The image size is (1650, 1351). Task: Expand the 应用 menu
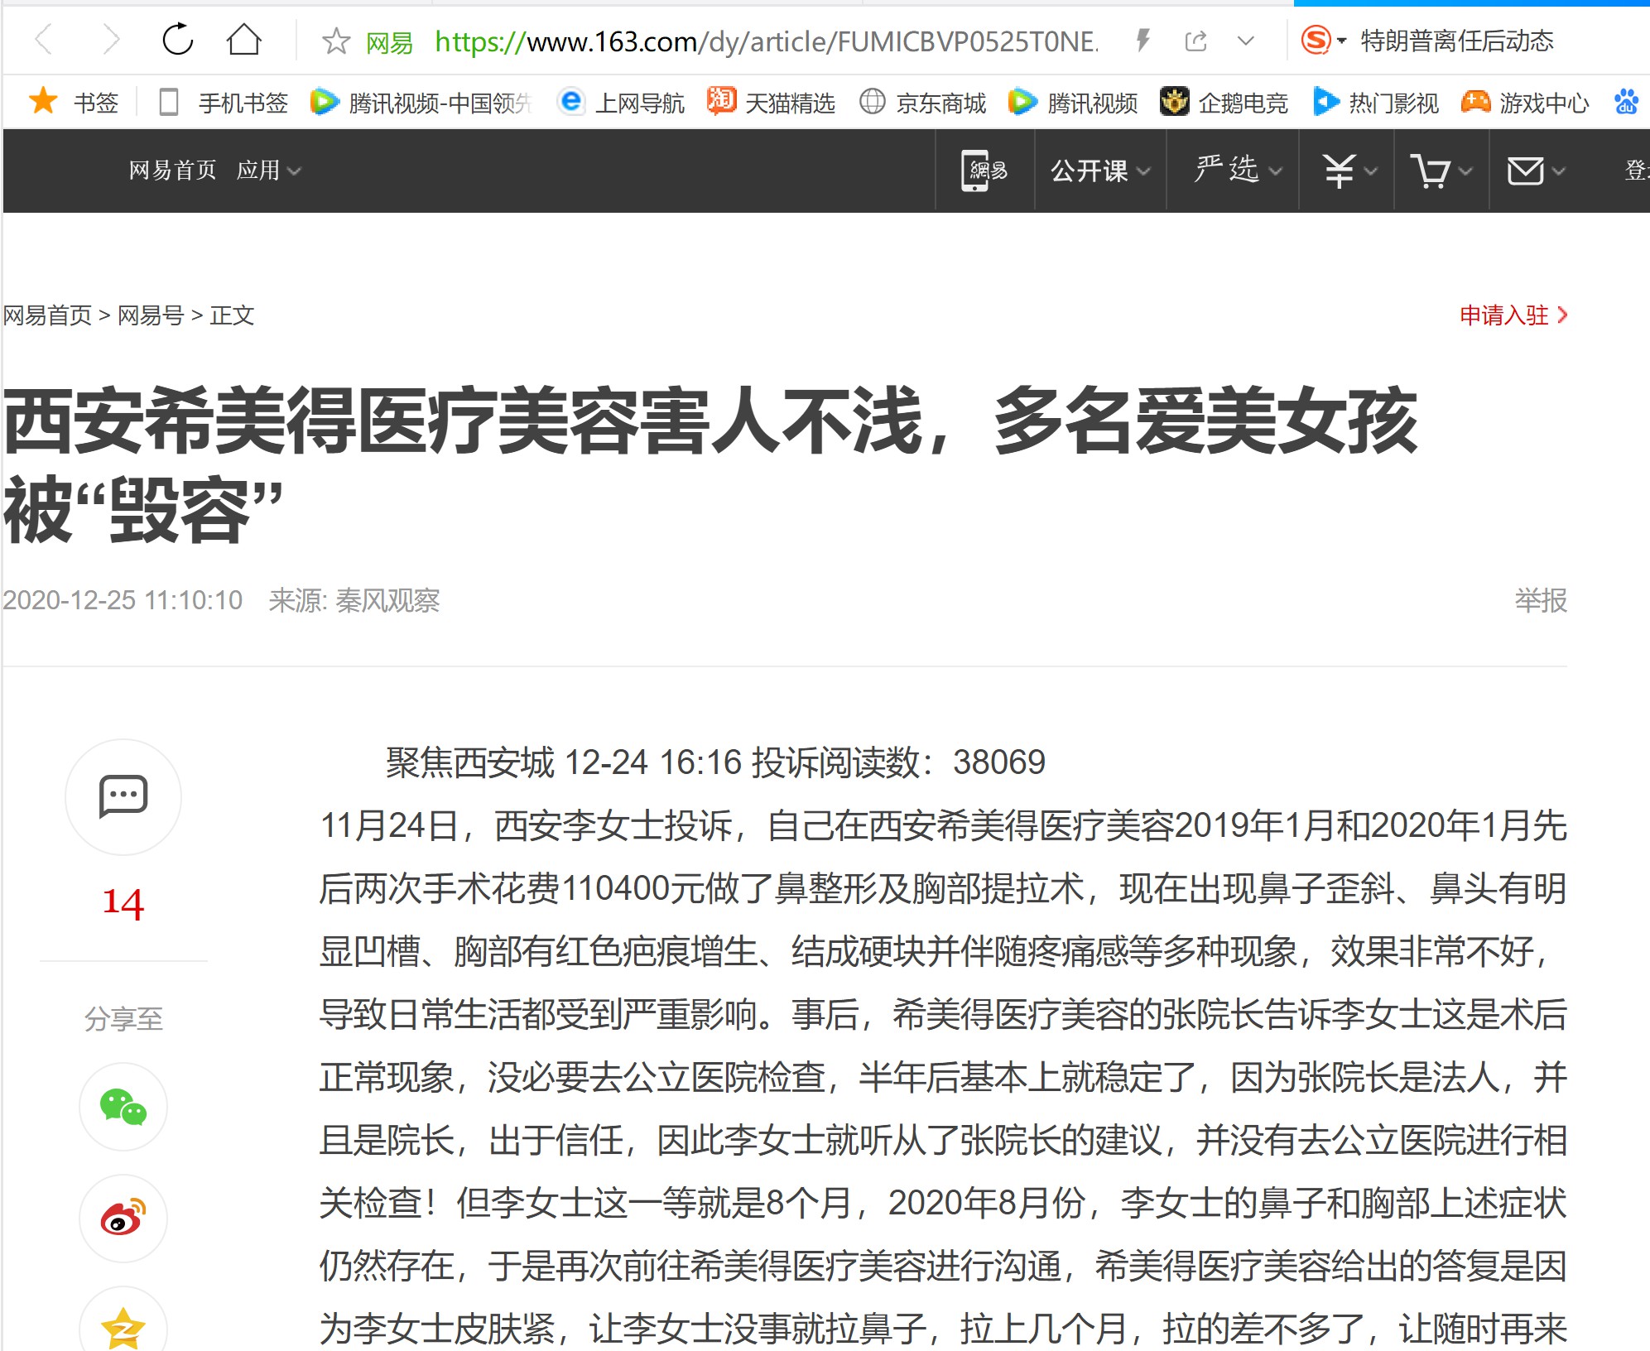tap(268, 171)
